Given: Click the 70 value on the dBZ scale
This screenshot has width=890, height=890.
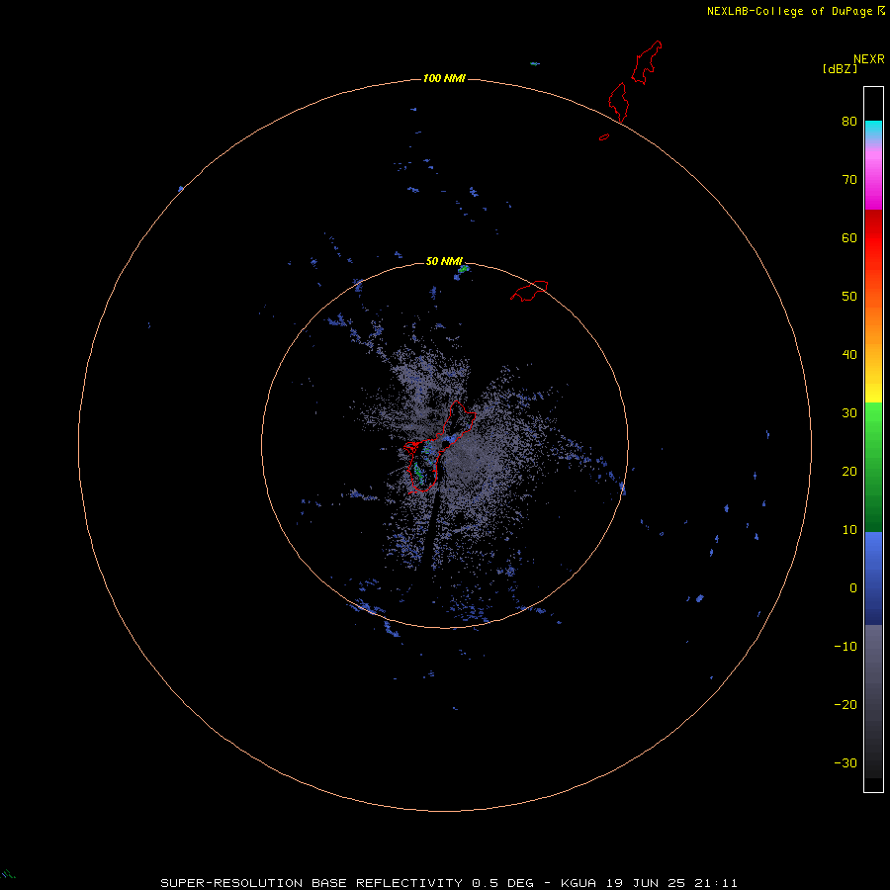Looking at the screenshot, I should click(x=849, y=179).
